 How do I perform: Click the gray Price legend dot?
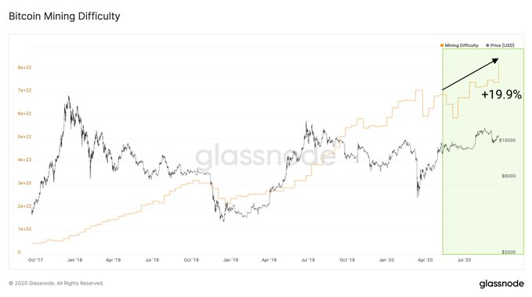point(487,45)
